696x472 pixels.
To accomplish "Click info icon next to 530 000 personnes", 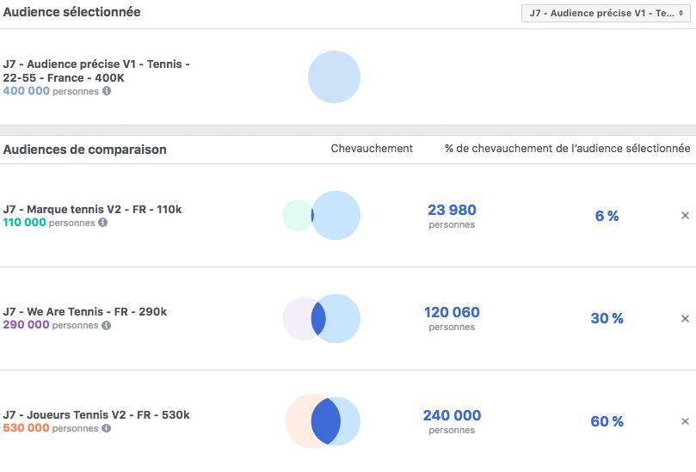I will (x=106, y=428).
